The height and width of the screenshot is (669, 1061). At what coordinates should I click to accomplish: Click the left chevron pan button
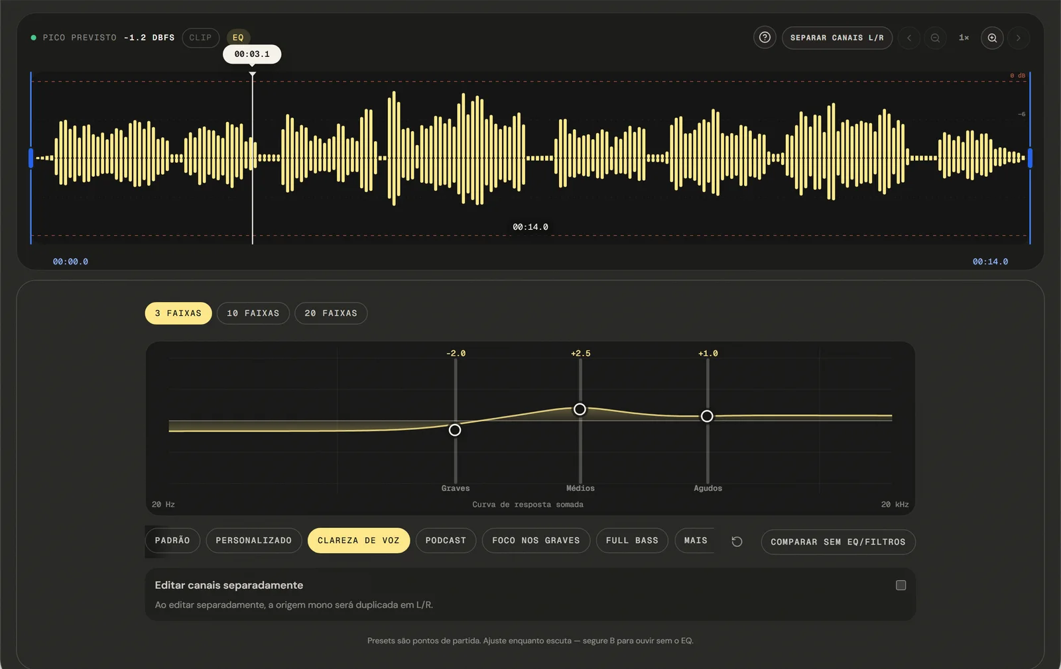[x=909, y=38]
